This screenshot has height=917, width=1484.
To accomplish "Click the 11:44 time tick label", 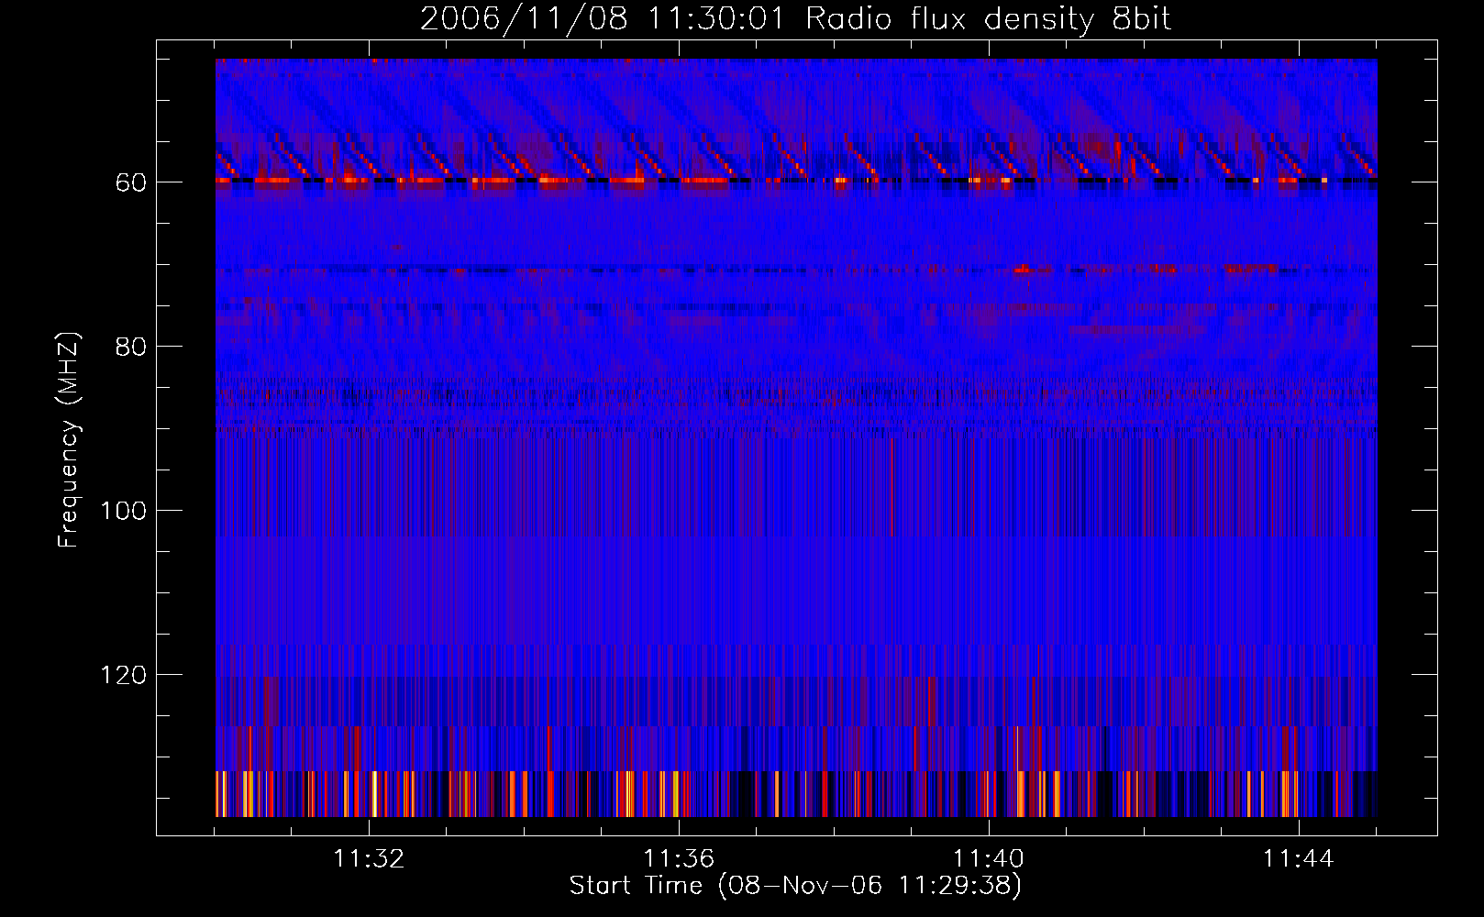I will [1299, 859].
